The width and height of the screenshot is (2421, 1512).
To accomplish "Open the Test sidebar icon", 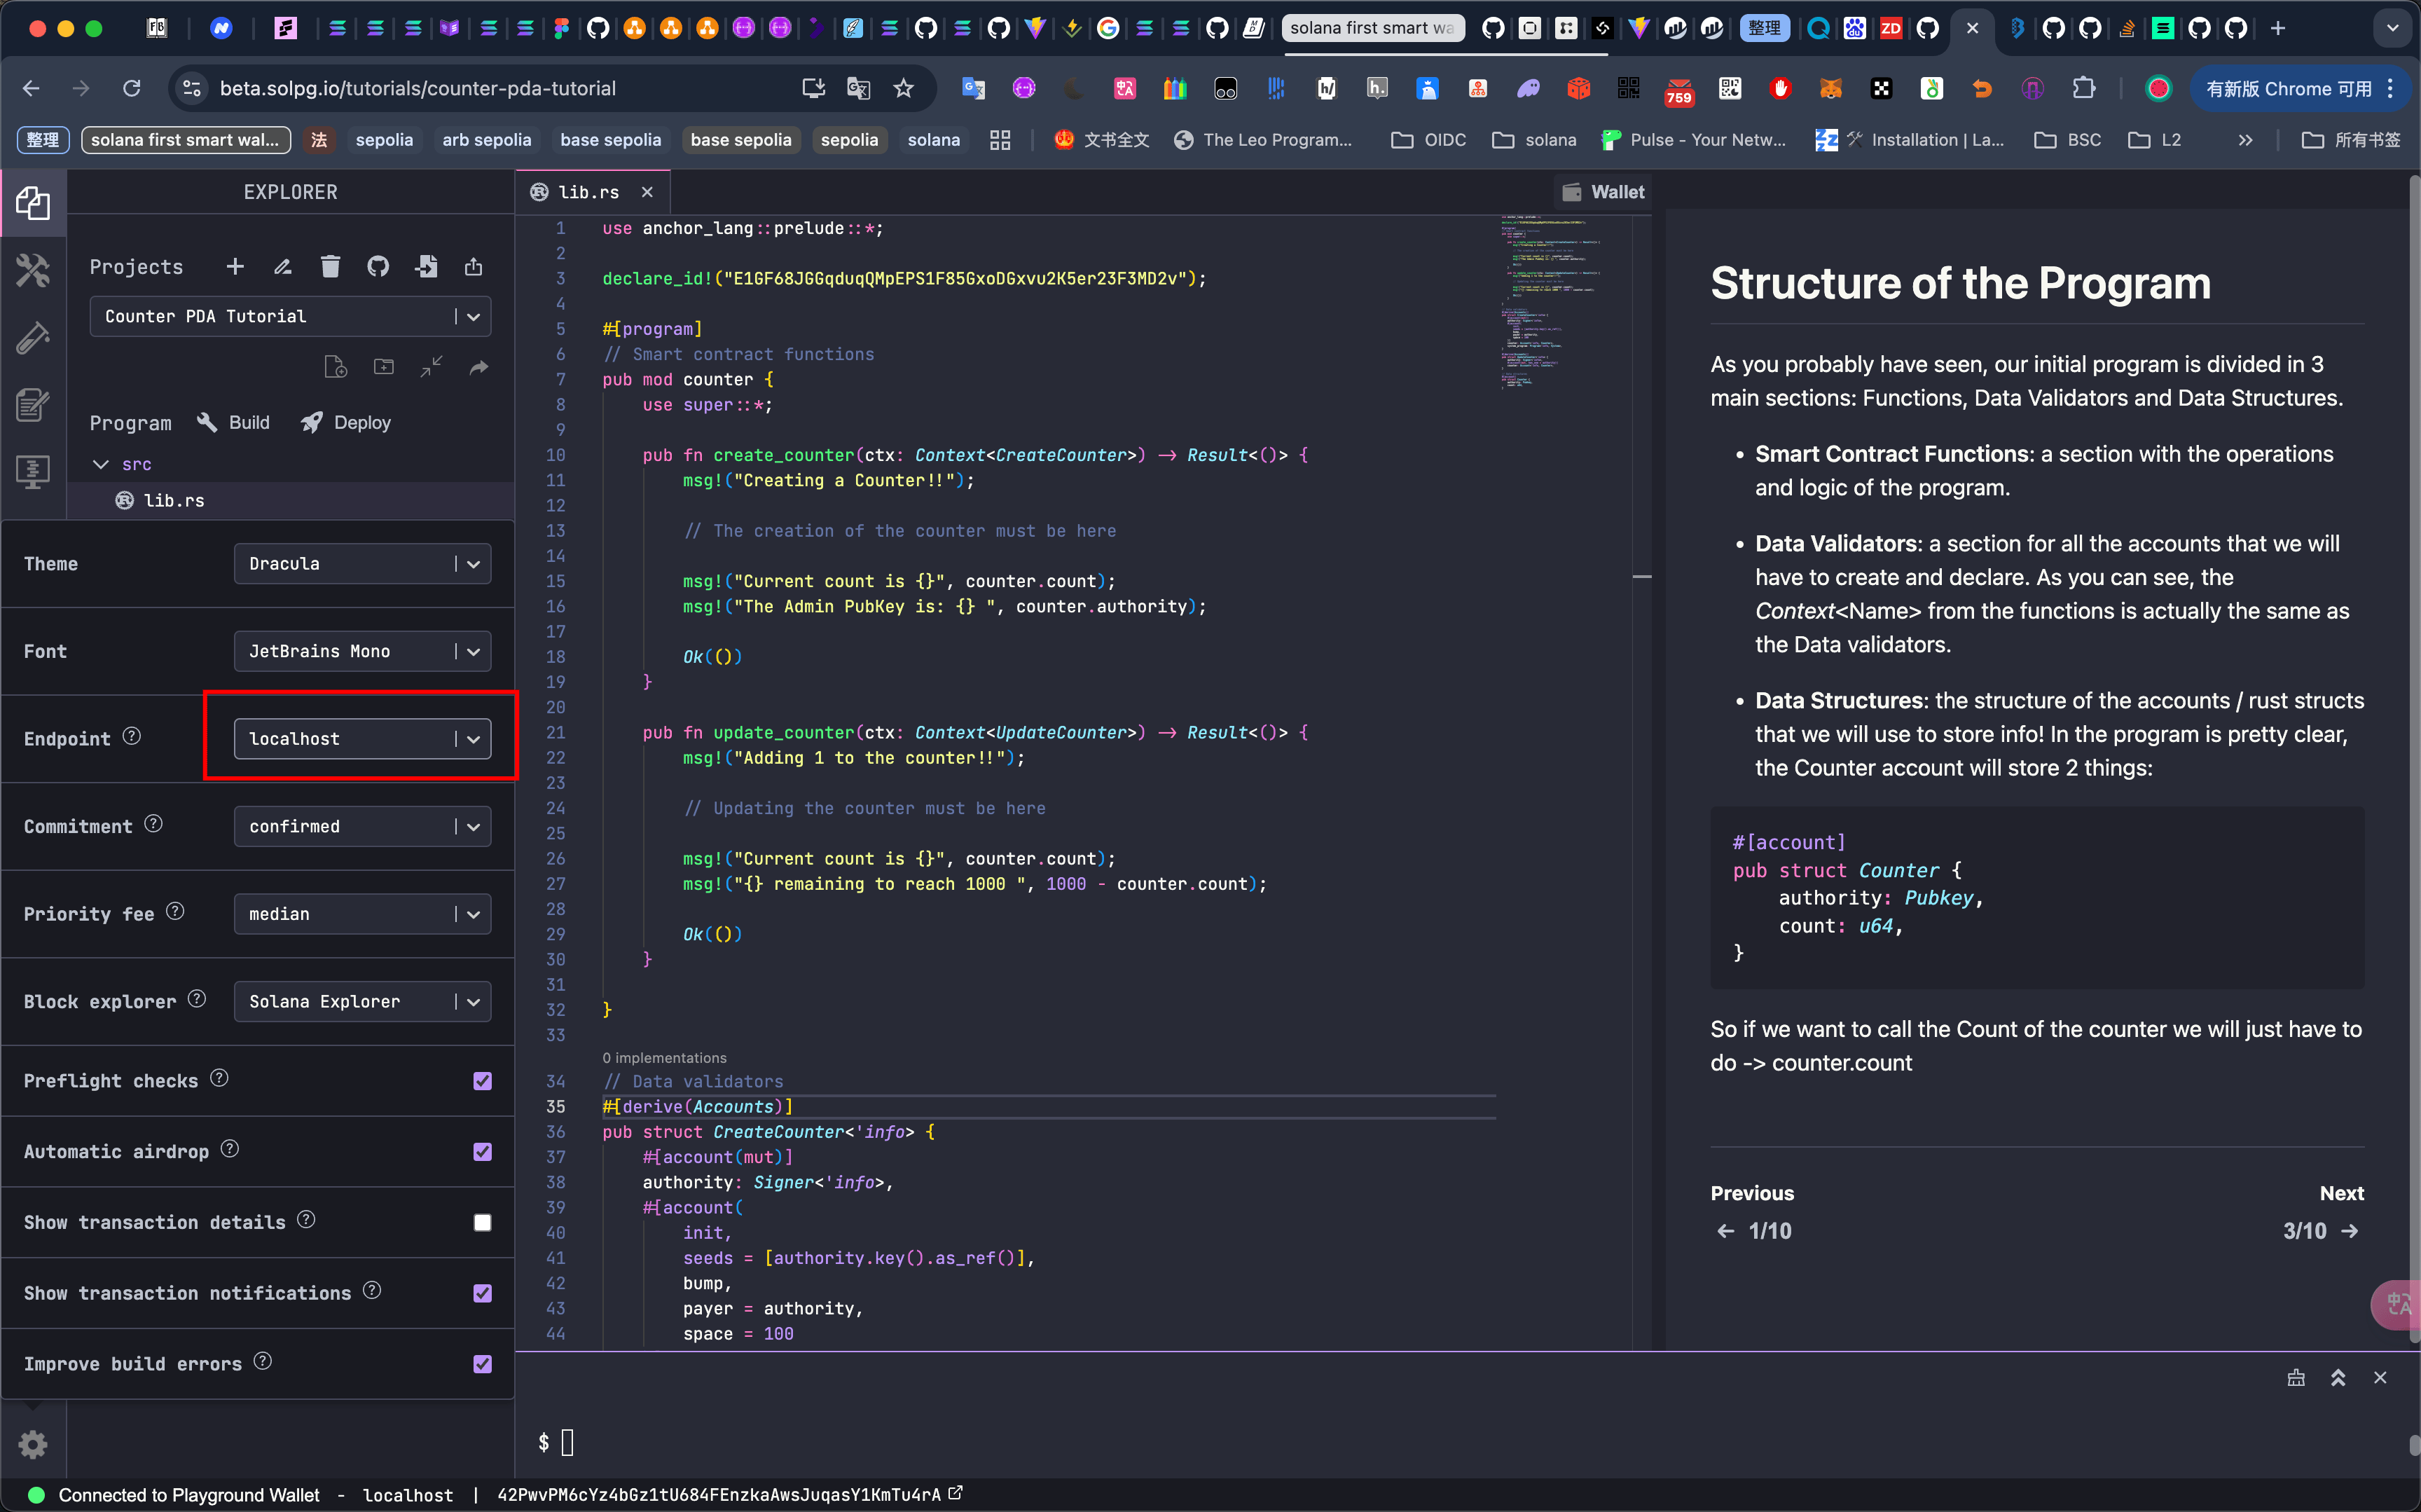I will click(33, 338).
